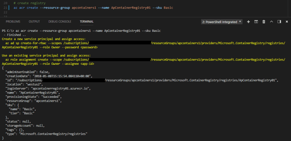
Task: Kill the terminal with the trash icon
Action: [264, 22]
